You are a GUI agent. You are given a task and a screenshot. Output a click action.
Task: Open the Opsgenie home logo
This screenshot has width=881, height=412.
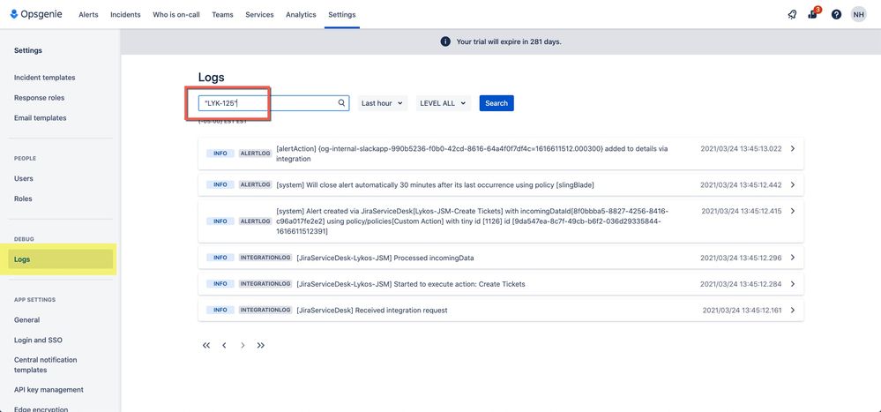[36, 14]
